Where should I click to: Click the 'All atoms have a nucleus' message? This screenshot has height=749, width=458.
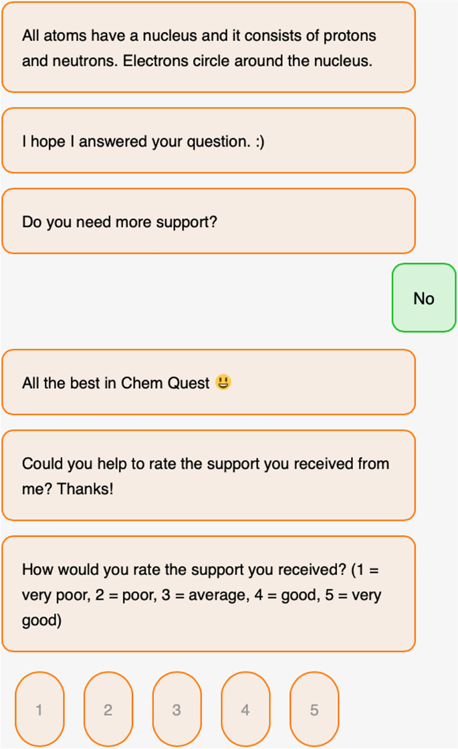pos(209,48)
